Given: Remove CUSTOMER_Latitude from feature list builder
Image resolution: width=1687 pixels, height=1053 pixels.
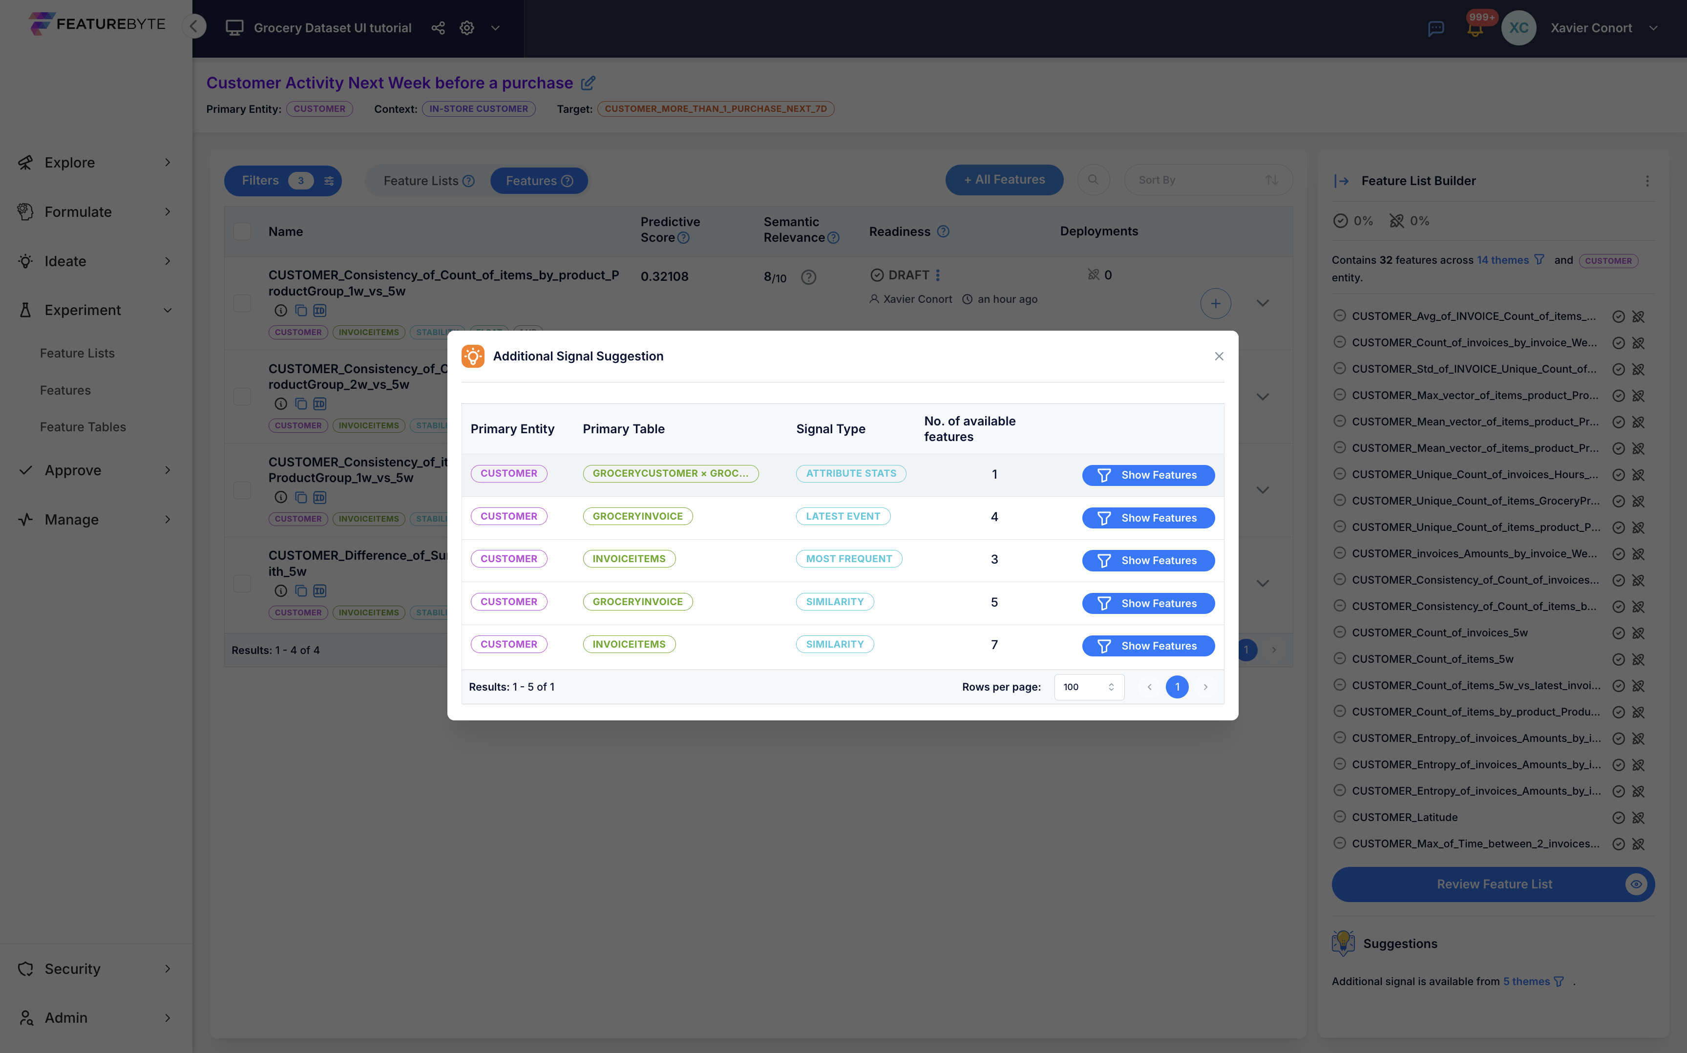Looking at the screenshot, I should pos(1340,817).
